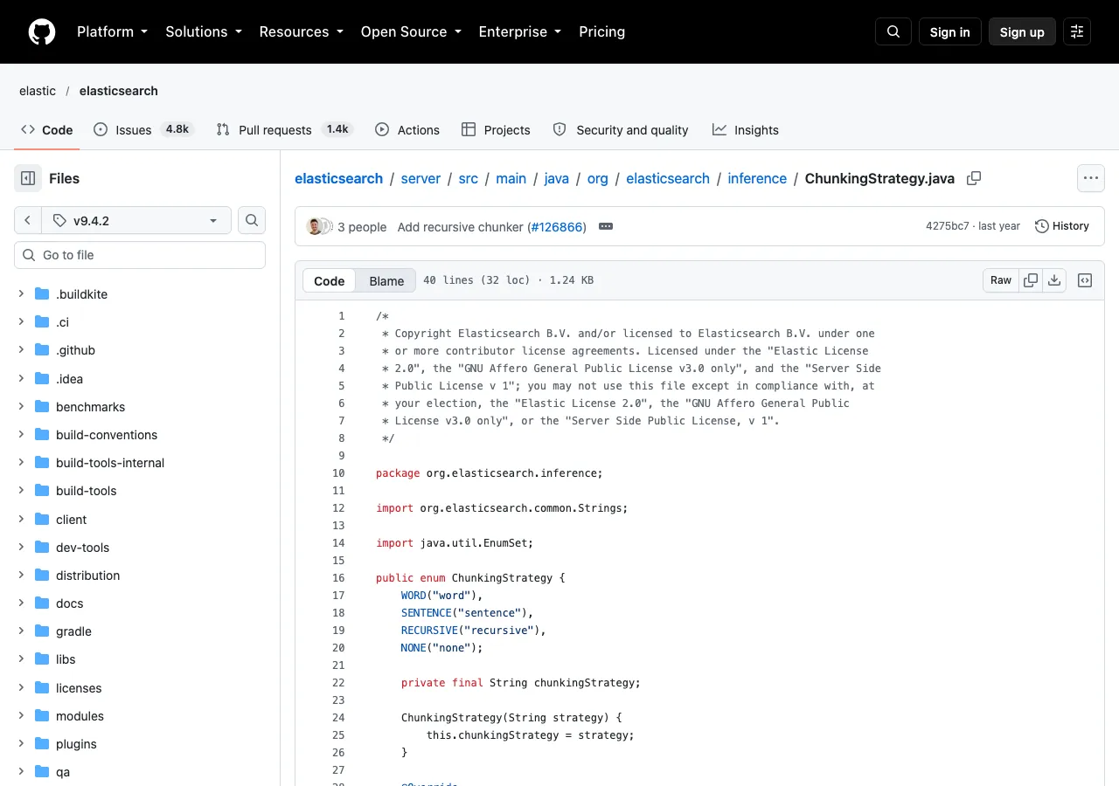This screenshot has width=1119, height=786.
Task: Open the GitHub homepage logo
Action: (42, 31)
